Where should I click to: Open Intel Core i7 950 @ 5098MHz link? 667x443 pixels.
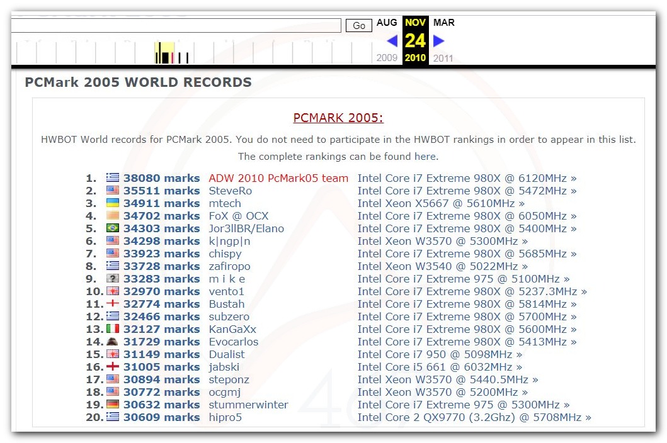(440, 354)
